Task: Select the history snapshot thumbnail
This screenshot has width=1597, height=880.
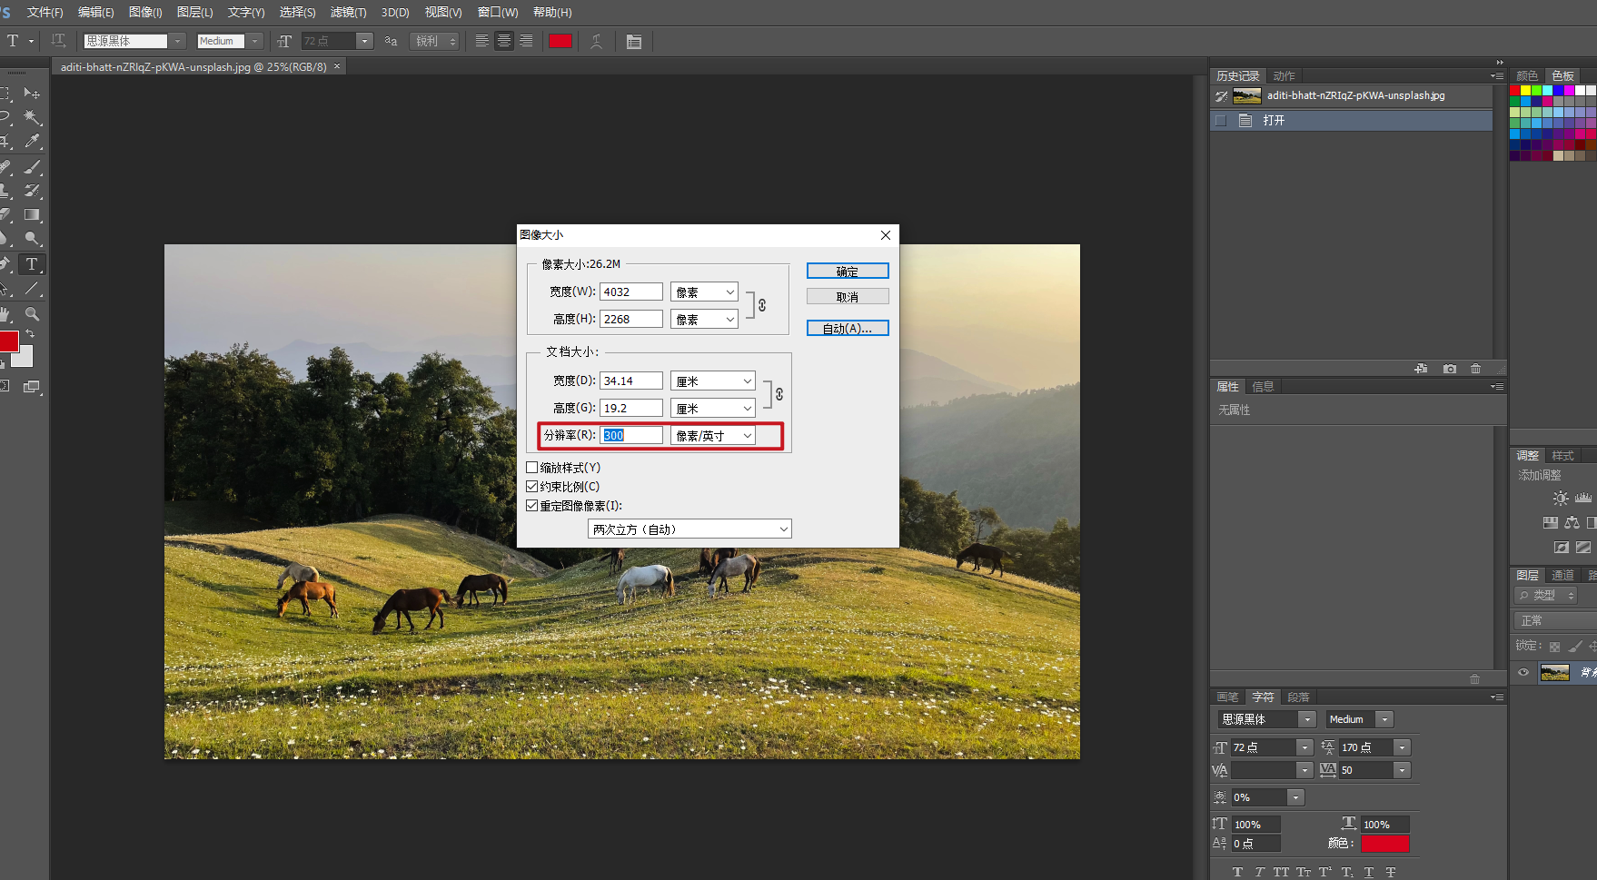Action: click(x=1246, y=96)
